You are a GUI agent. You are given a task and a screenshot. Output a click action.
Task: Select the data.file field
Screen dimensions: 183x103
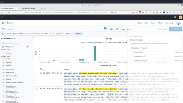[9, 79]
